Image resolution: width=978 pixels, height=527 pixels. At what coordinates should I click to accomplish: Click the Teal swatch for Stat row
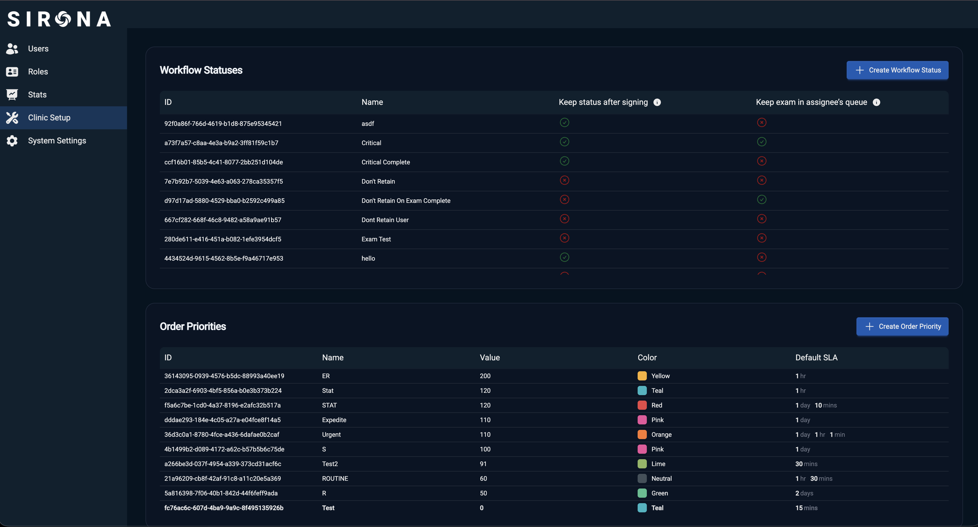point(643,391)
